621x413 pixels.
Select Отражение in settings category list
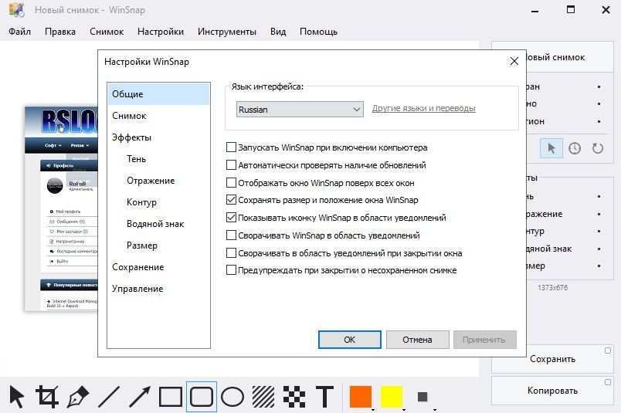pos(158,181)
